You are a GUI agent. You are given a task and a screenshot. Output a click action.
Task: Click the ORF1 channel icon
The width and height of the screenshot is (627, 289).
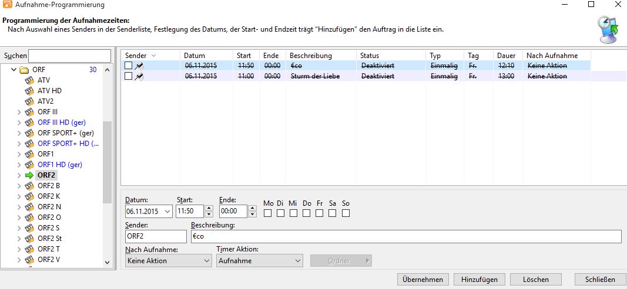pyautogui.click(x=31, y=154)
